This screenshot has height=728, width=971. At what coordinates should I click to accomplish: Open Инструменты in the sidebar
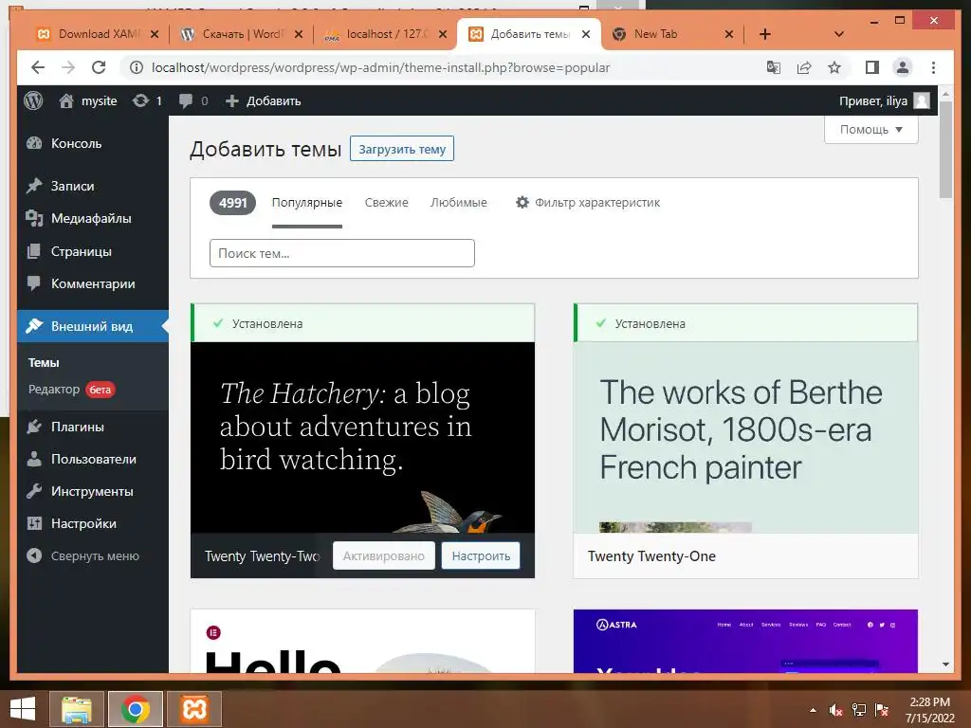click(x=93, y=491)
